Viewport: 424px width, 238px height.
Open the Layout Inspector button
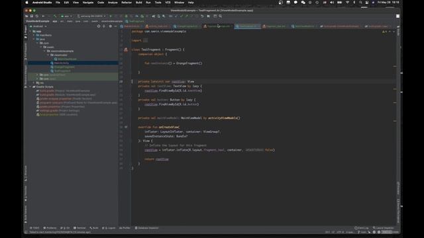point(384,228)
